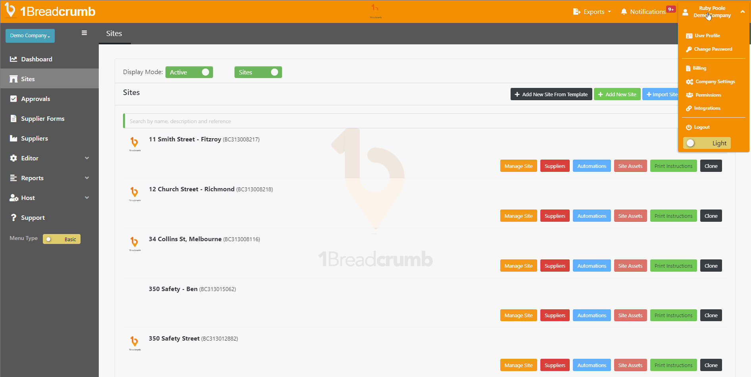Open the Demo Company selector
Screen dimensions: 751x377
[x=30, y=36]
